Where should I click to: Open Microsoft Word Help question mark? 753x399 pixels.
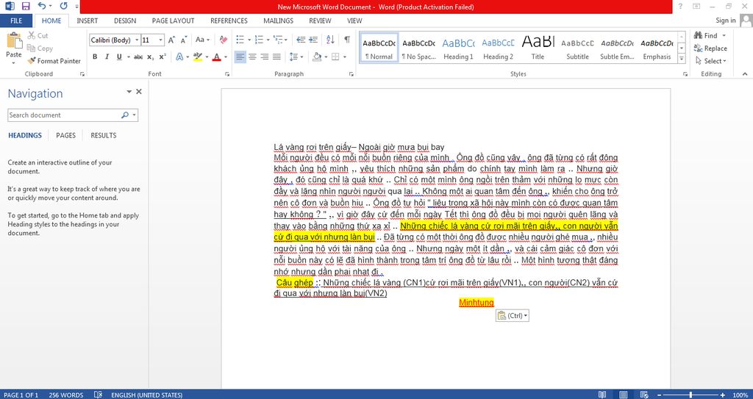pos(680,6)
